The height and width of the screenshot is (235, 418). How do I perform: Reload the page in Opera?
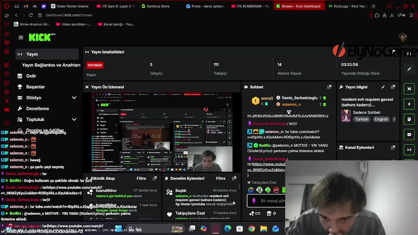(x=31, y=15)
